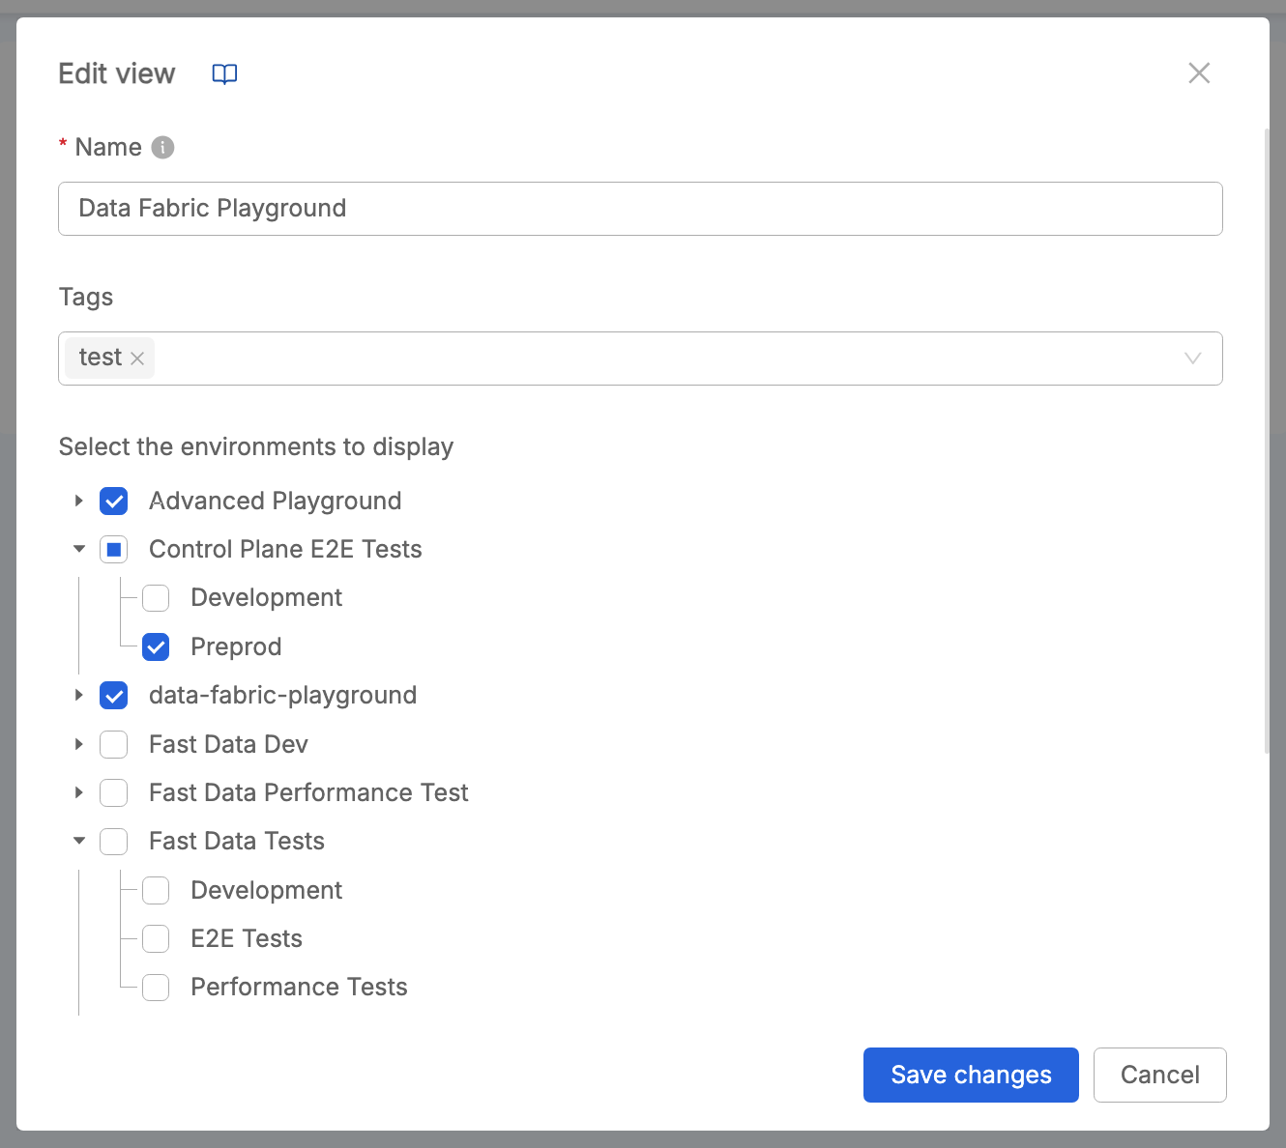The width and height of the screenshot is (1286, 1148).
Task: Open the documentation book icon beside Edit view
Action: click(223, 73)
